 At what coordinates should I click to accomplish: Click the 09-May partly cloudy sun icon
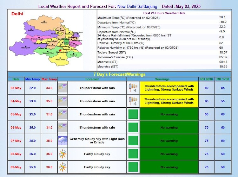pos(63,167)
